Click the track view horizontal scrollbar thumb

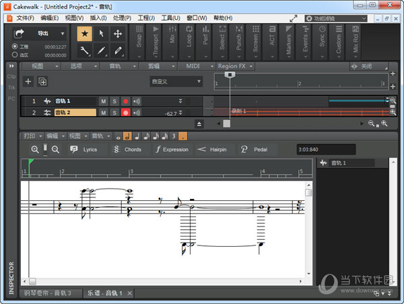(x=227, y=123)
